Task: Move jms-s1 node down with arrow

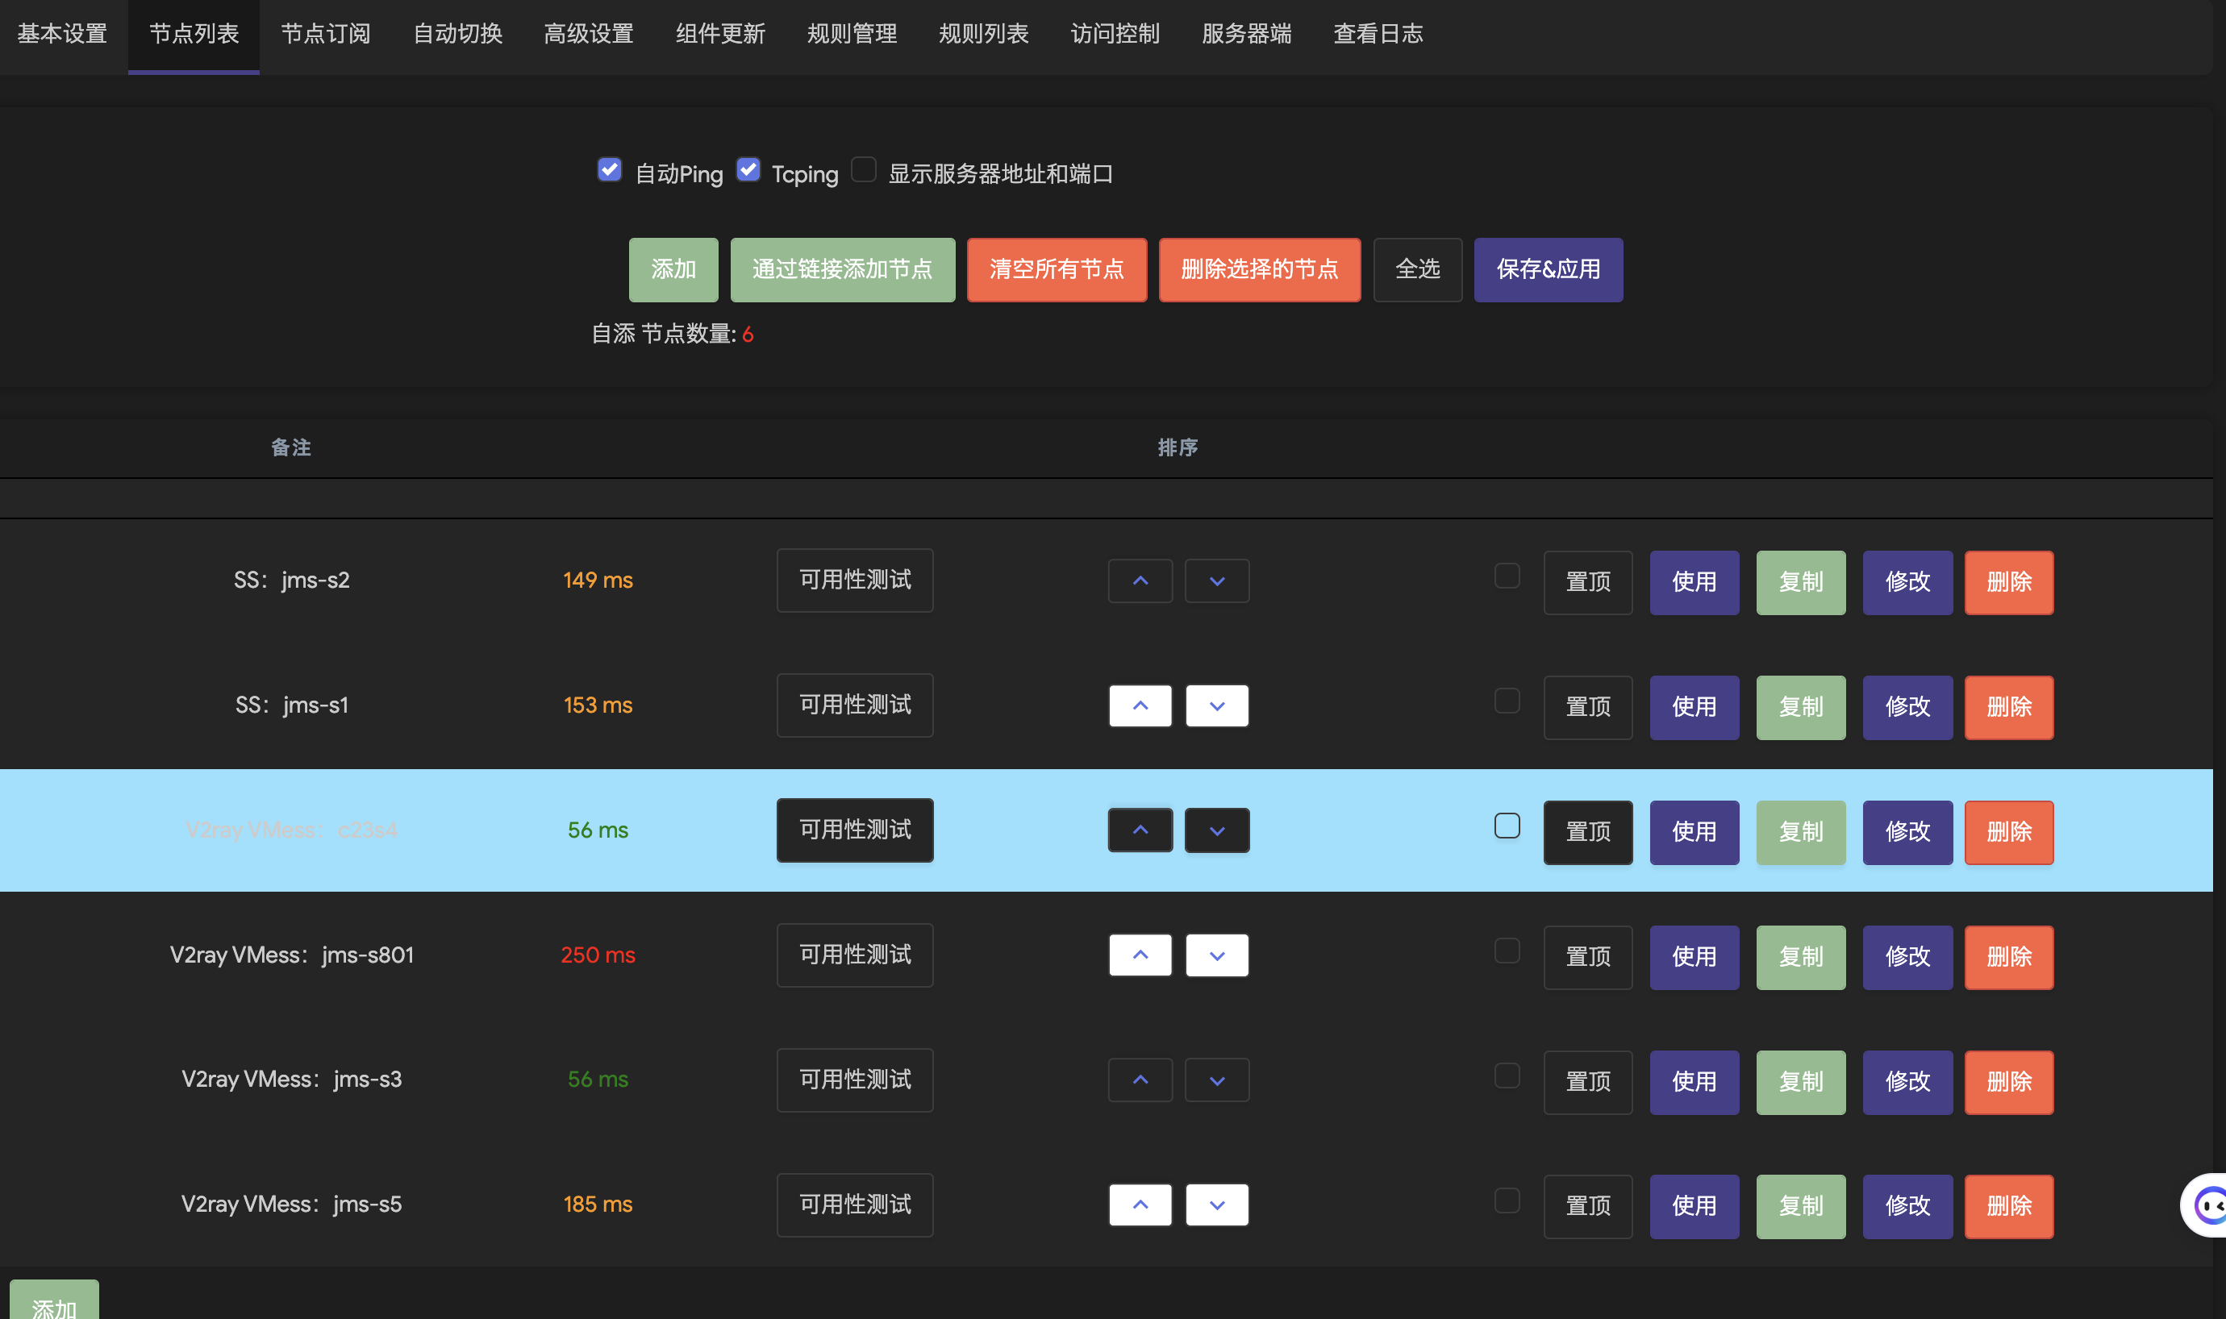Action: [x=1217, y=705]
